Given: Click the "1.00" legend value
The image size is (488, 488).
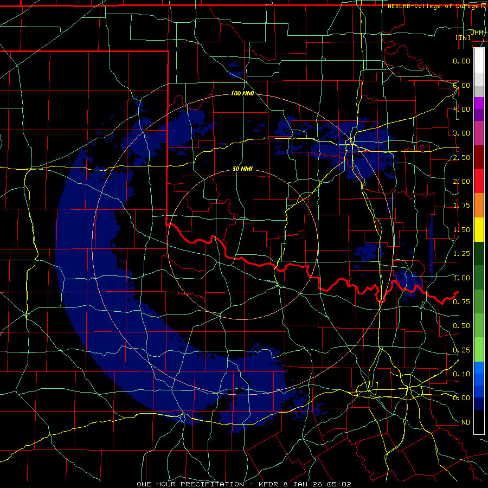Looking at the screenshot, I should pos(461,278).
